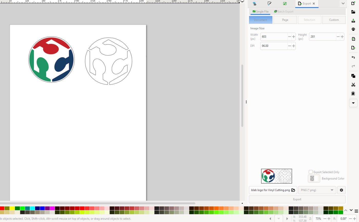
Task: Choose Selection export area
Action: click(x=310, y=20)
